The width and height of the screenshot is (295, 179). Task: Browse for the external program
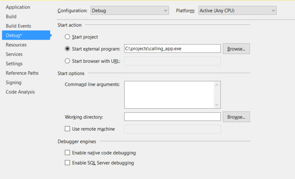pos(236,49)
